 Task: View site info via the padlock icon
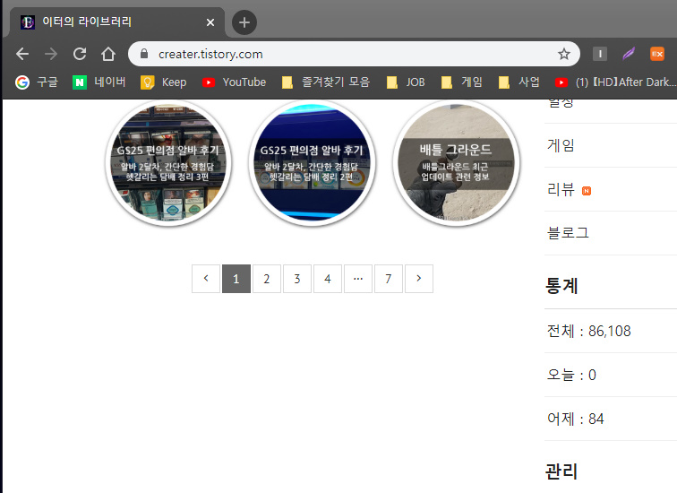tap(144, 54)
